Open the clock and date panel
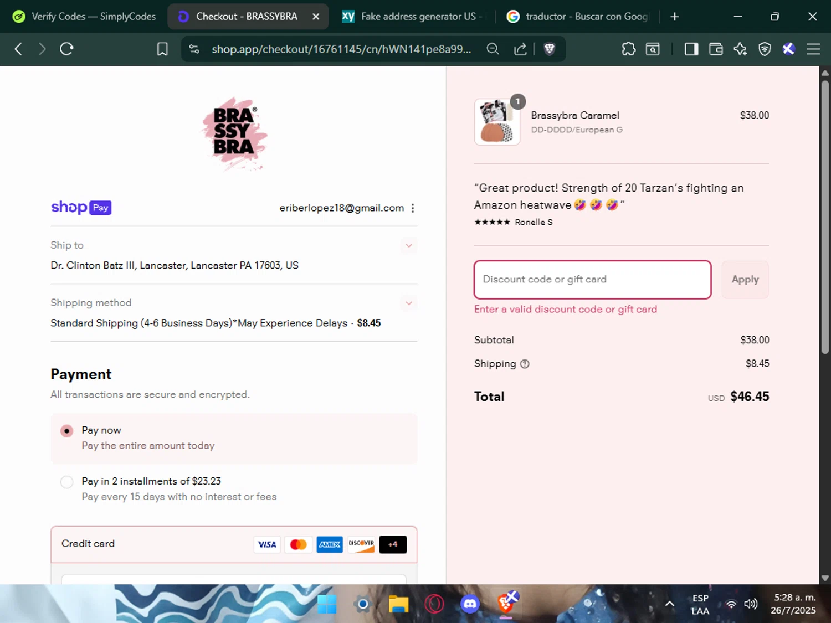The height and width of the screenshot is (623, 831). coord(793,604)
